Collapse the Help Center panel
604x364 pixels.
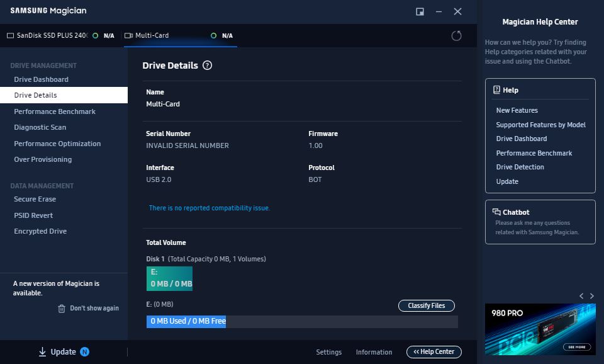pyautogui.click(x=434, y=351)
